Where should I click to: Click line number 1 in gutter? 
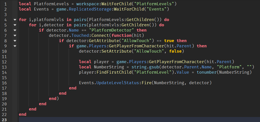pos(6,4)
